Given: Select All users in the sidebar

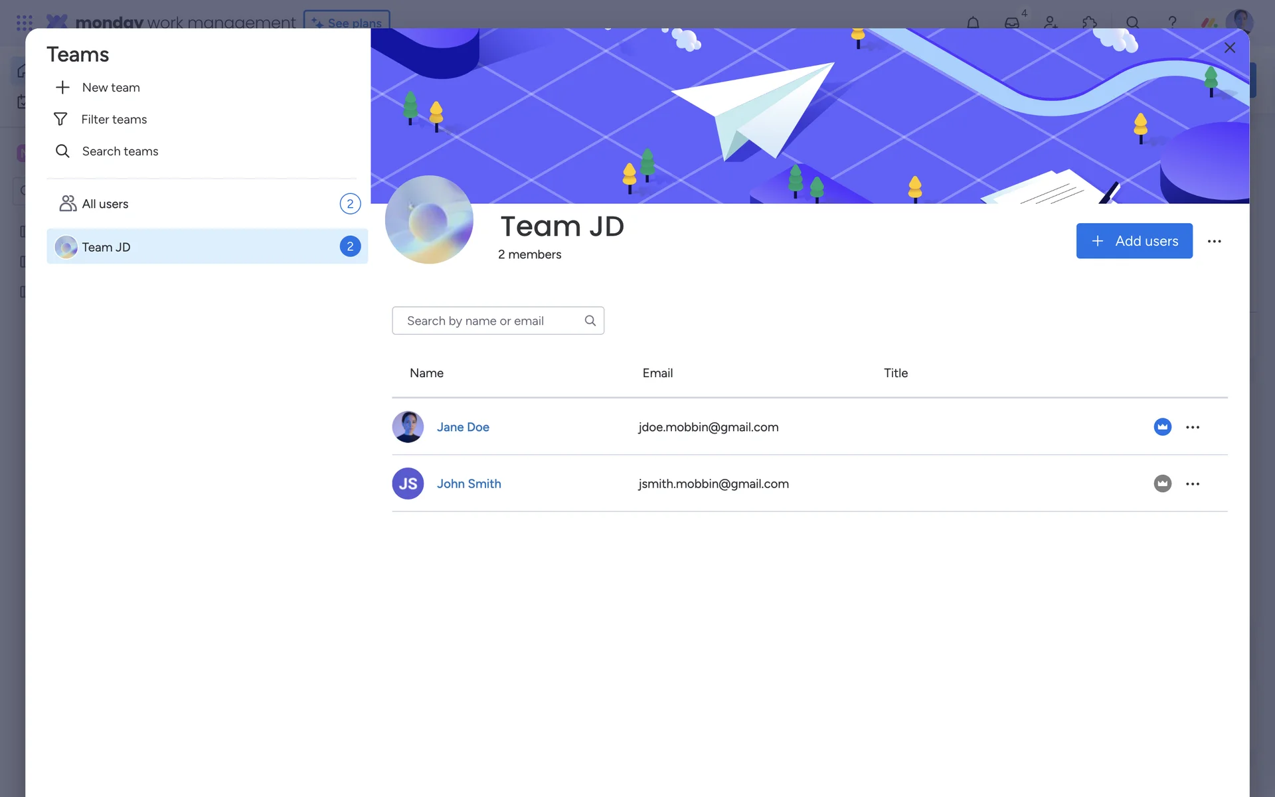Looking at the screenshot, I should [105, 204].
